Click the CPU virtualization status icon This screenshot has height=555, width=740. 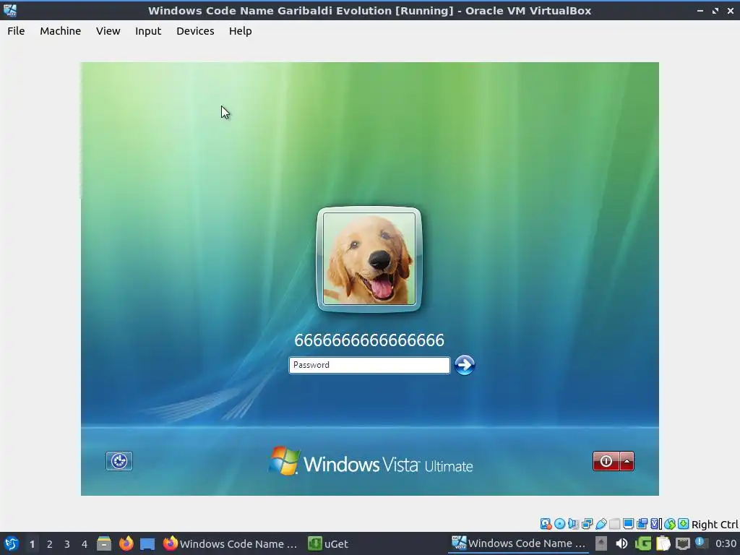tap(656, 524)
